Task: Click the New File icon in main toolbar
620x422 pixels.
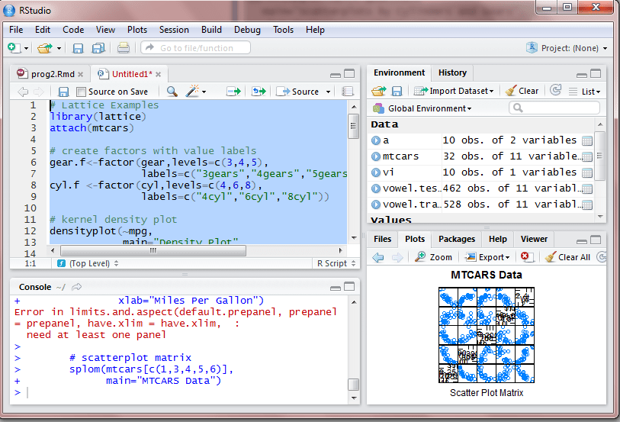Action: (14, 48)
